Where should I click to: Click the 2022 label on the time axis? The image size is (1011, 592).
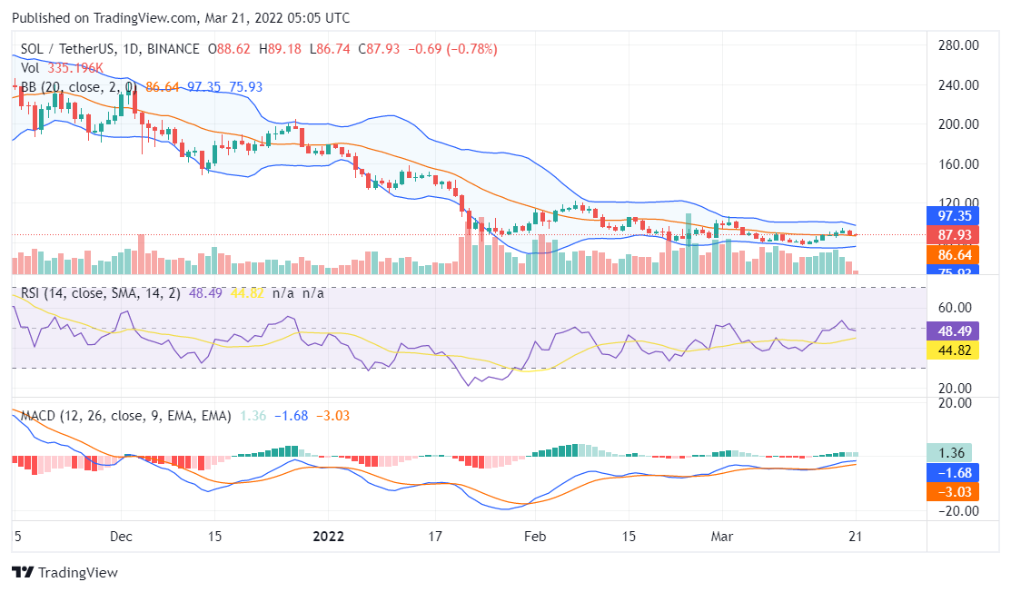329,537
